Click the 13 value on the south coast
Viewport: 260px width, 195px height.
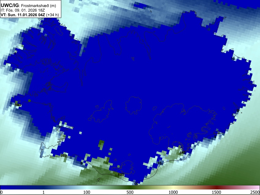click(159, 163)
